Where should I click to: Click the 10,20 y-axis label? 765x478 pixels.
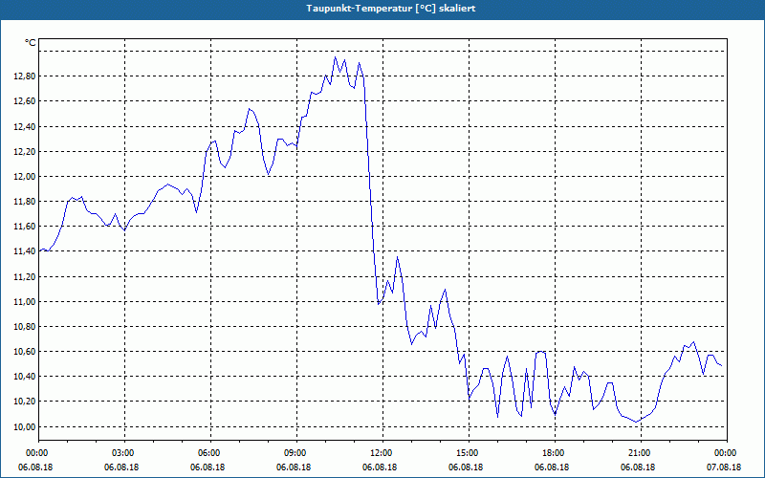pyautogui.click(x=26, y=402)
